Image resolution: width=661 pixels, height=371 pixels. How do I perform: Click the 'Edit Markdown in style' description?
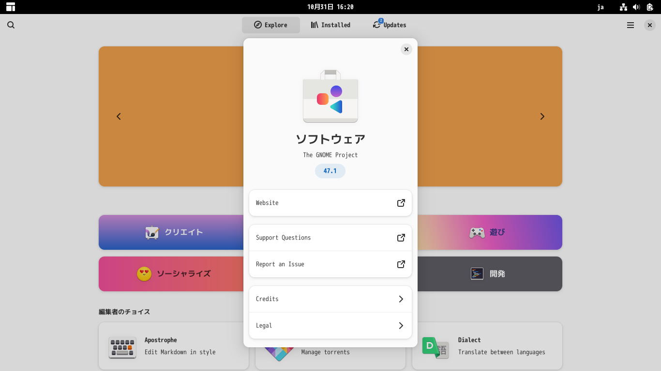(180, 352)
